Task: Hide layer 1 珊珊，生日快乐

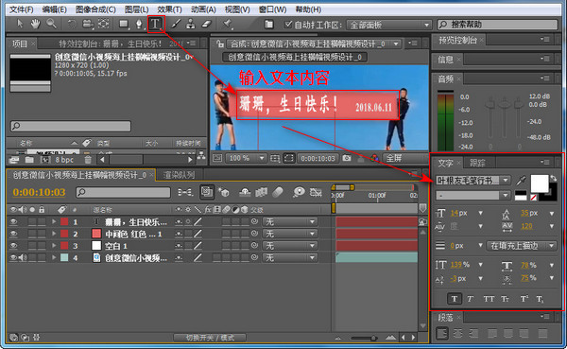Action: [14, 221]
